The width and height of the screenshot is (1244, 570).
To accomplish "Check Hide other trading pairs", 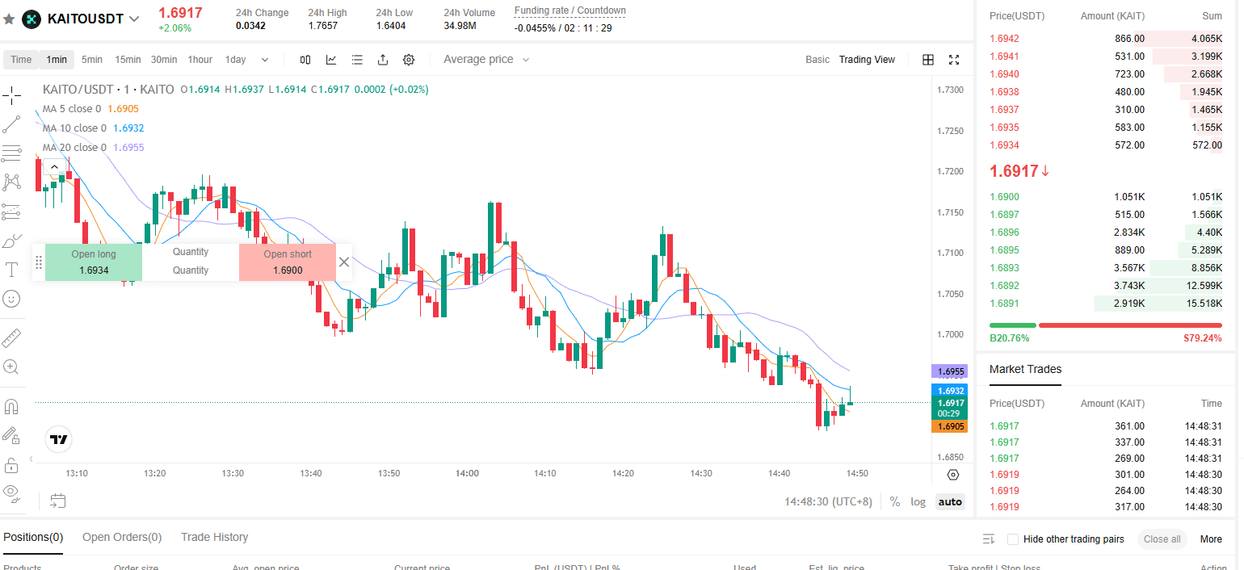I will (1013, 539).
